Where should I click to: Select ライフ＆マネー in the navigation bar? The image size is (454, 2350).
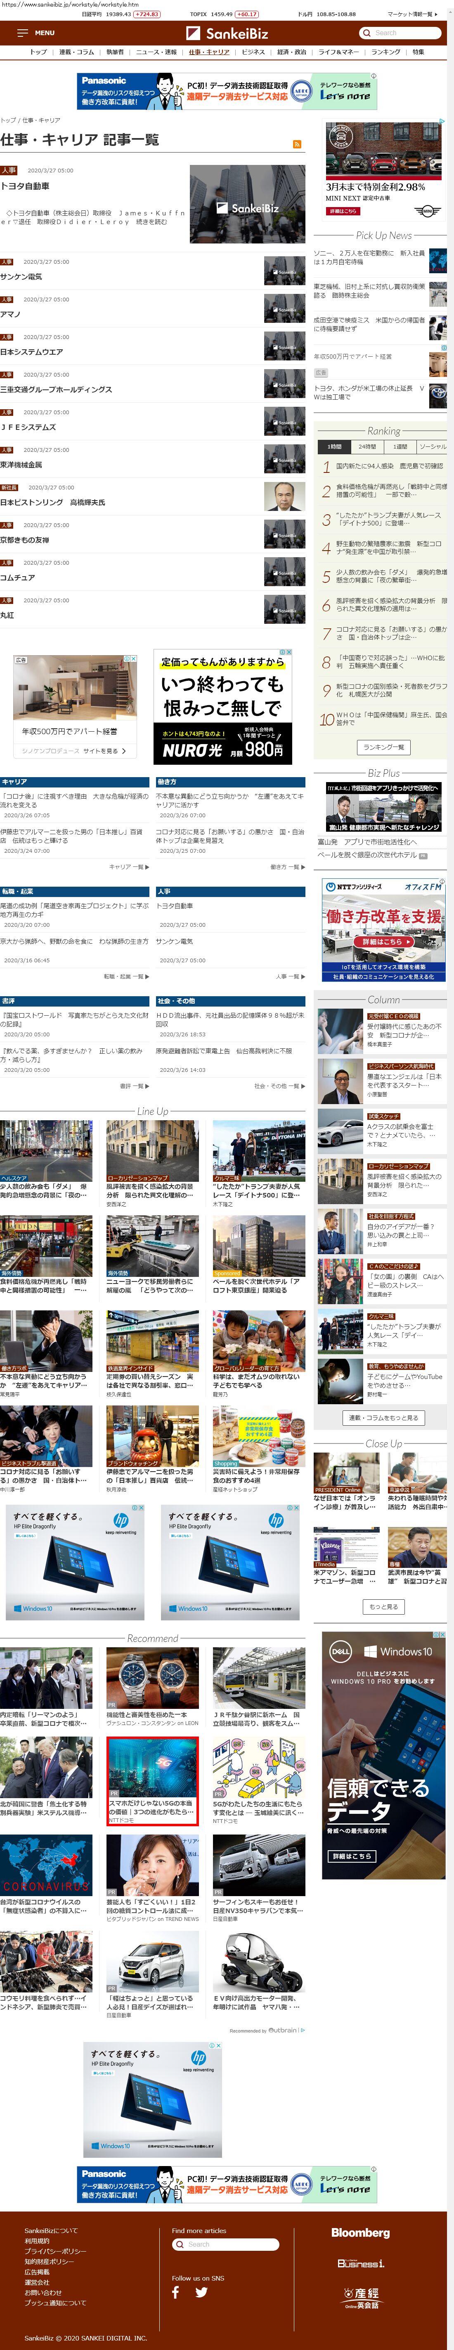[x=337, y=52]
